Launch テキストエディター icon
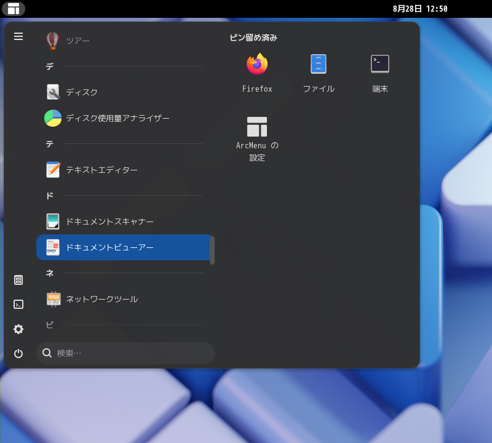492x443 pixels. pos(53,170)
